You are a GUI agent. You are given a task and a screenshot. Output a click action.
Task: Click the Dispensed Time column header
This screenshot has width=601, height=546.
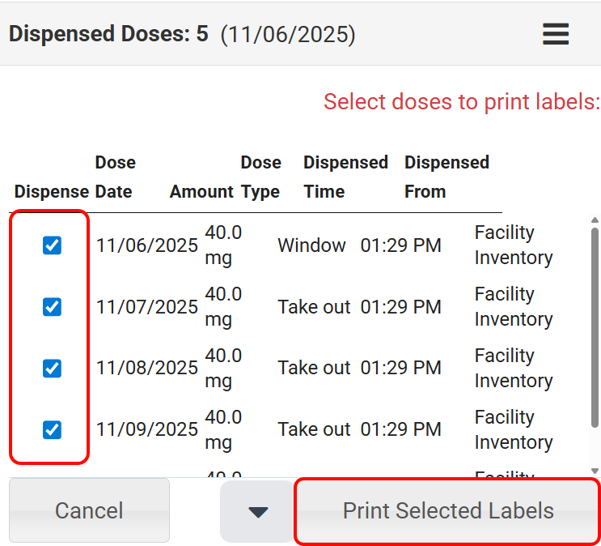pos(345,177)
